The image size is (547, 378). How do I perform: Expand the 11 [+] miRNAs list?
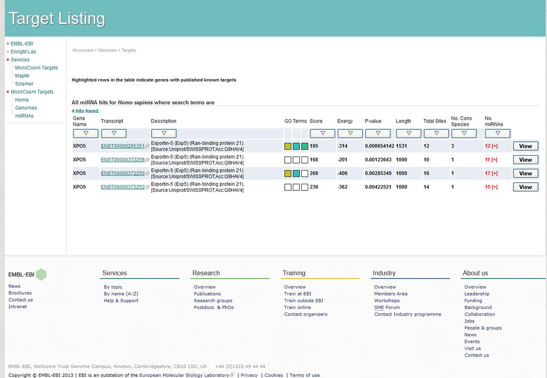(x=491, y=160)
